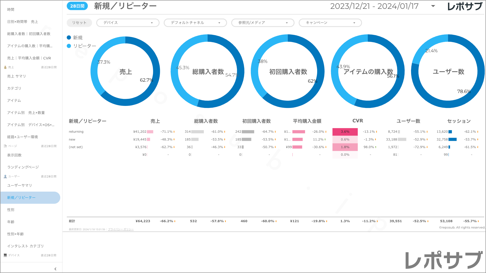
Task: Click the ユーザー section person icon
Action: [x=5, y=176]
